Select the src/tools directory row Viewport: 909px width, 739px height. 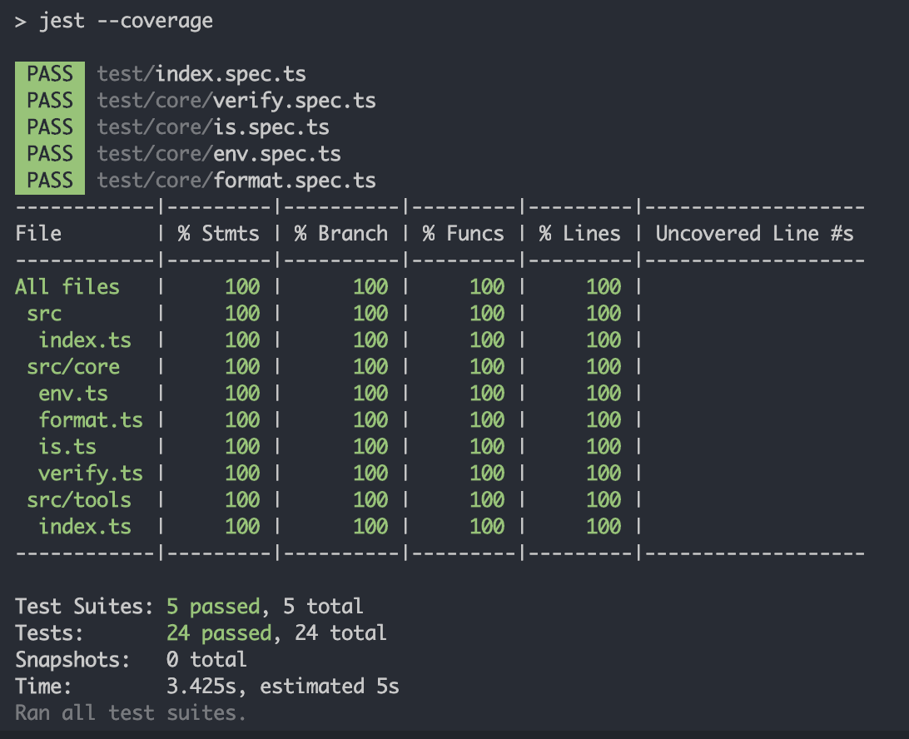pyautogui.click(x=79, y=500)
